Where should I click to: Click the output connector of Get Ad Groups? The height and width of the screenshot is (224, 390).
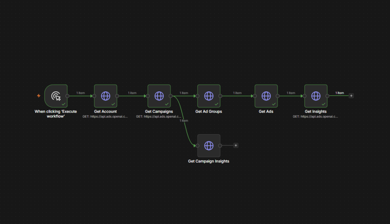coord(220,96)
